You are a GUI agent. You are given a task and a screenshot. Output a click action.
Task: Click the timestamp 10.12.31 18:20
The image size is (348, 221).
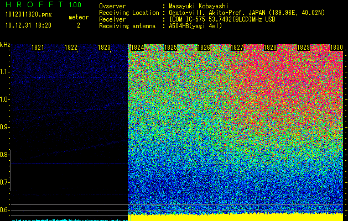pyautogui.click(x=28, y=25)
